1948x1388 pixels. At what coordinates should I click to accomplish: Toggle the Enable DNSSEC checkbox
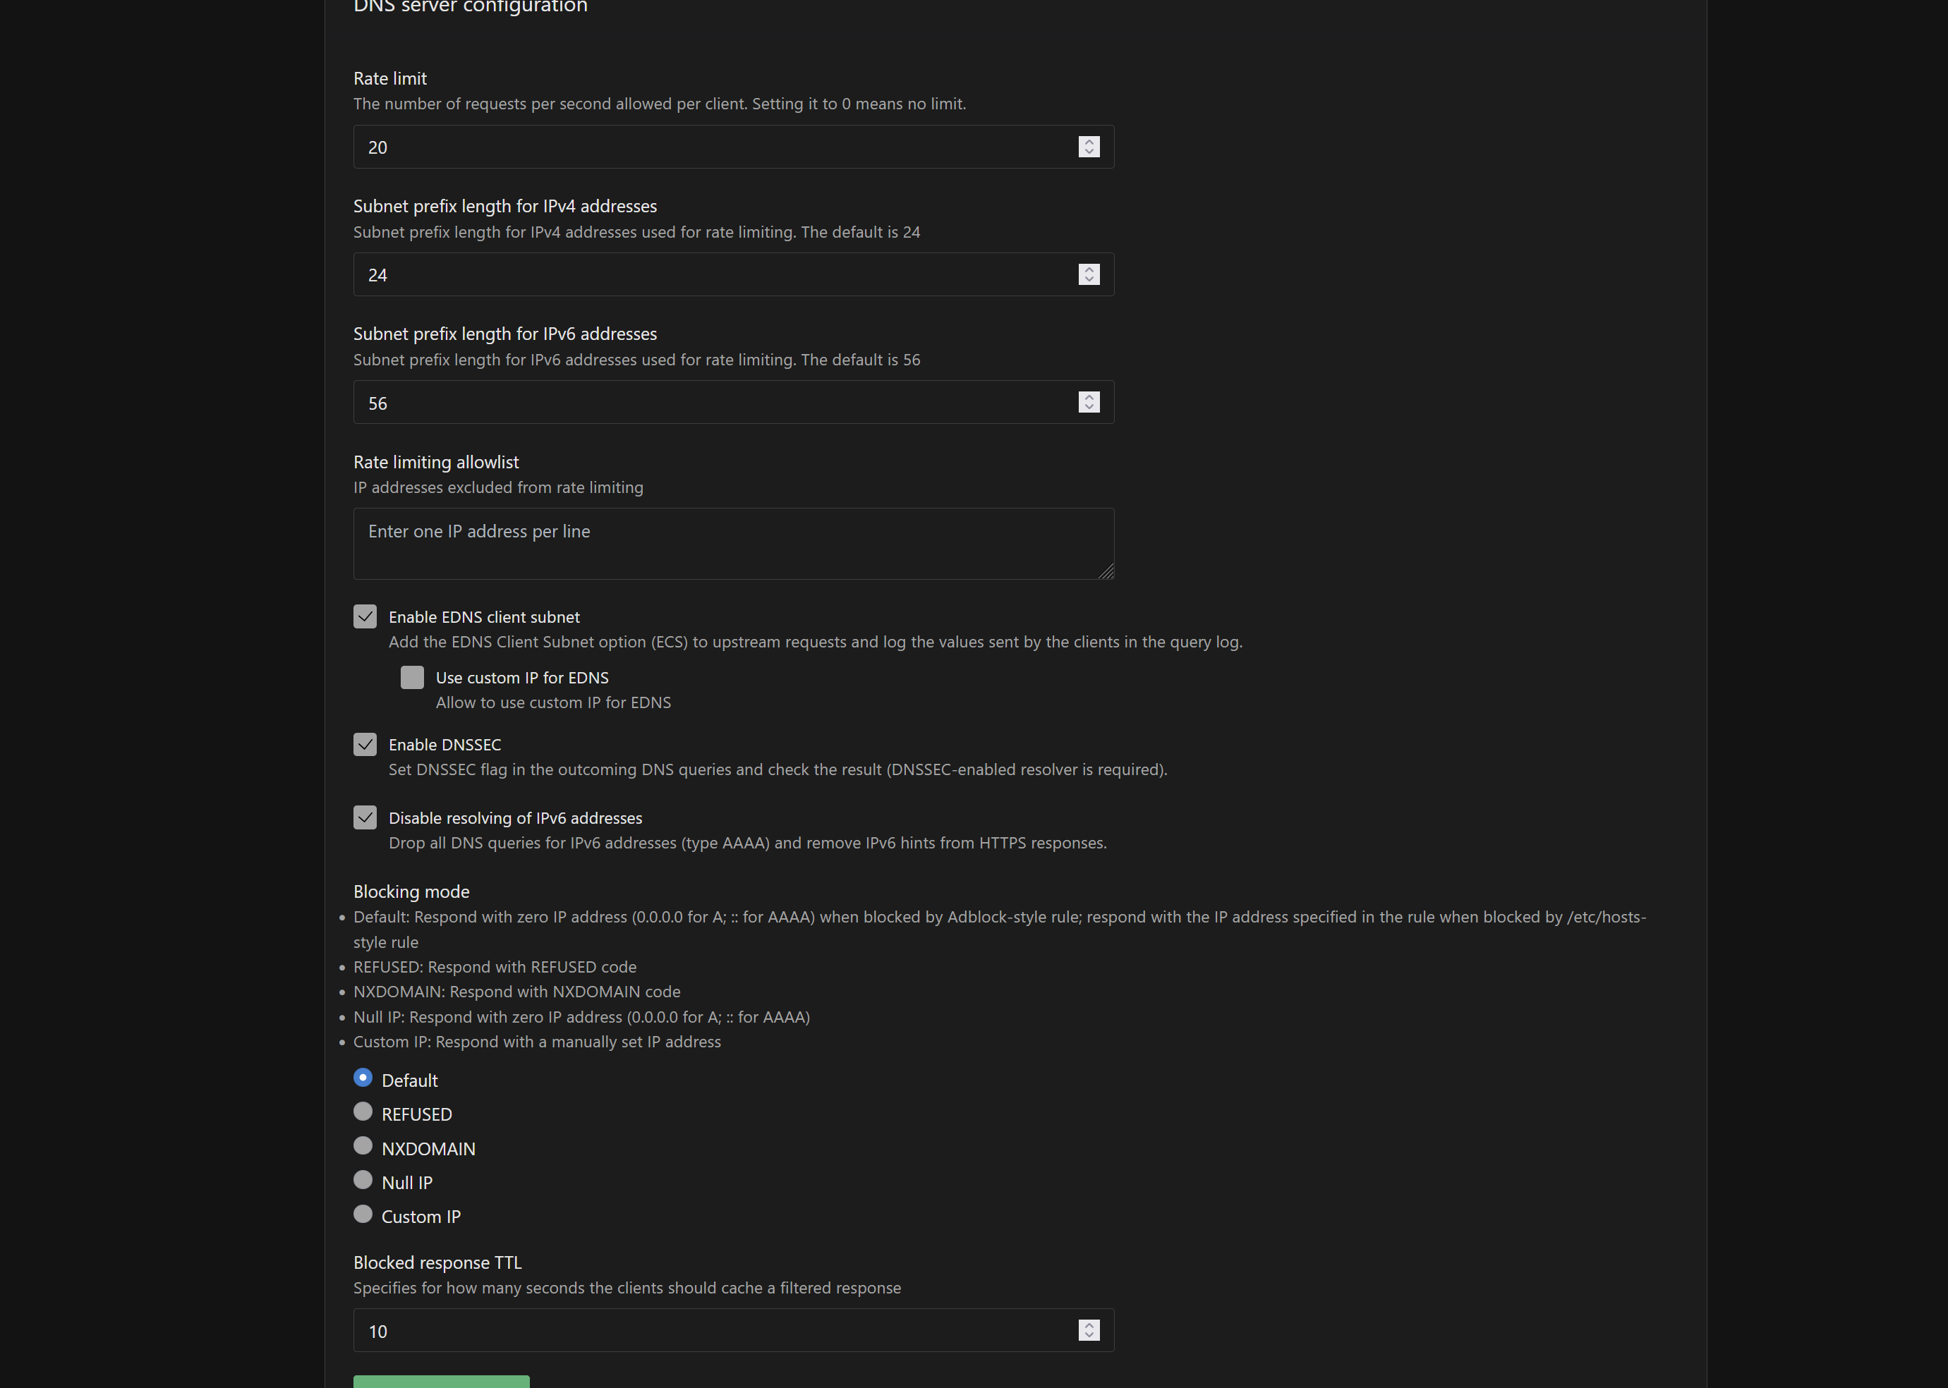point(365,744)
